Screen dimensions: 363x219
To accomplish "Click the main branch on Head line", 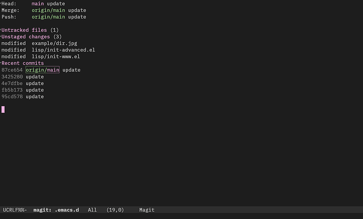I will click(38, 4).
